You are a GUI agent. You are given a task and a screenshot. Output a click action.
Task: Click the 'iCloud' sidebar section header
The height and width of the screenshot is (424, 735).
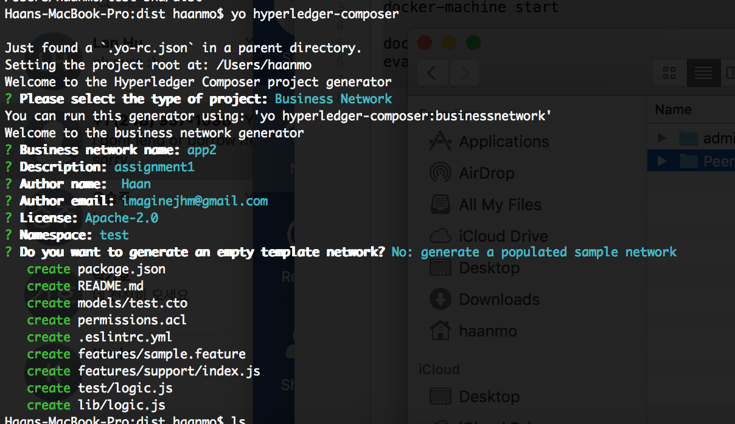pyautogui.click(x=439, y=369)
